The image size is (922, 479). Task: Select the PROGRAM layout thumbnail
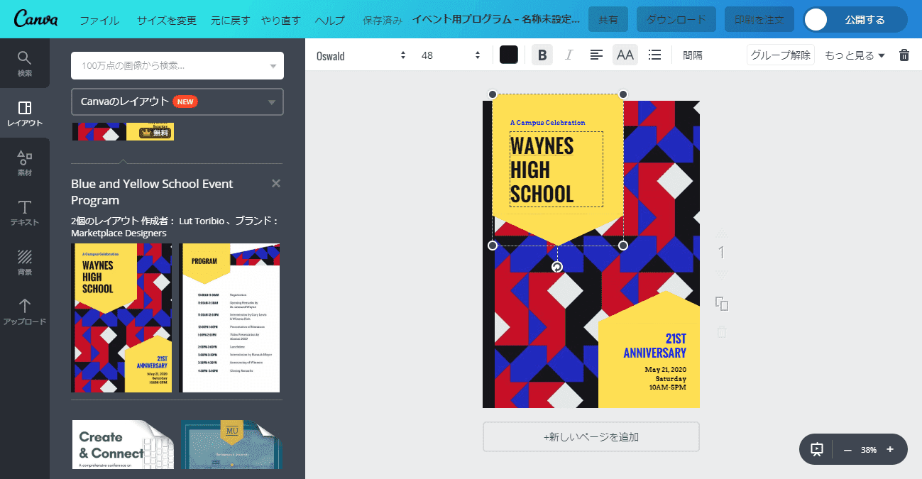[x=230, y=317]
